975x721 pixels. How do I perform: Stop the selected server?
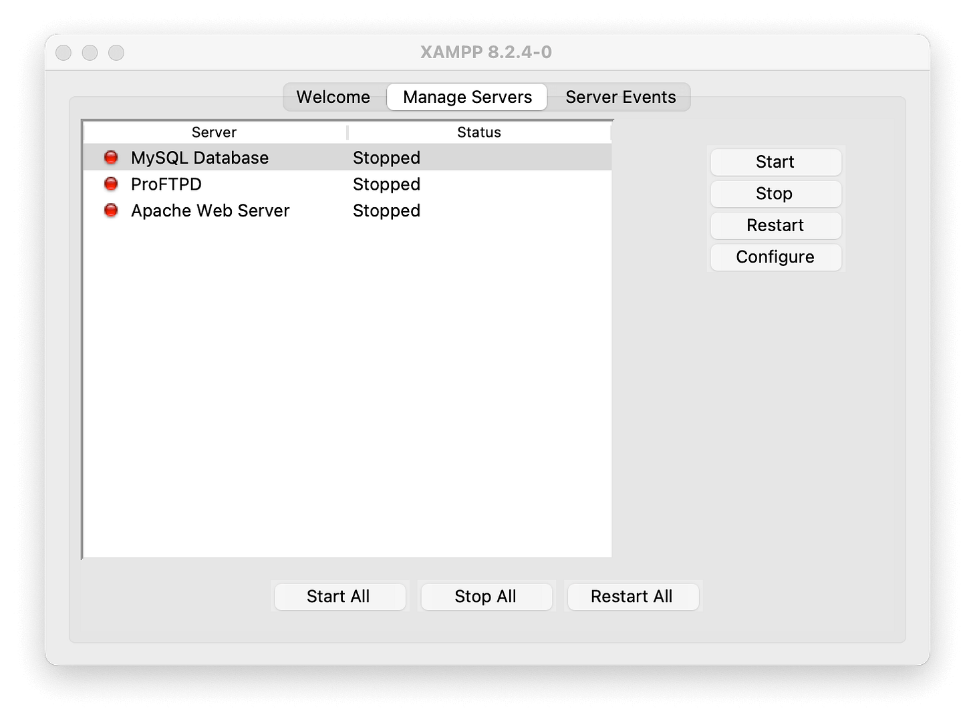click(x=775, y=194)
